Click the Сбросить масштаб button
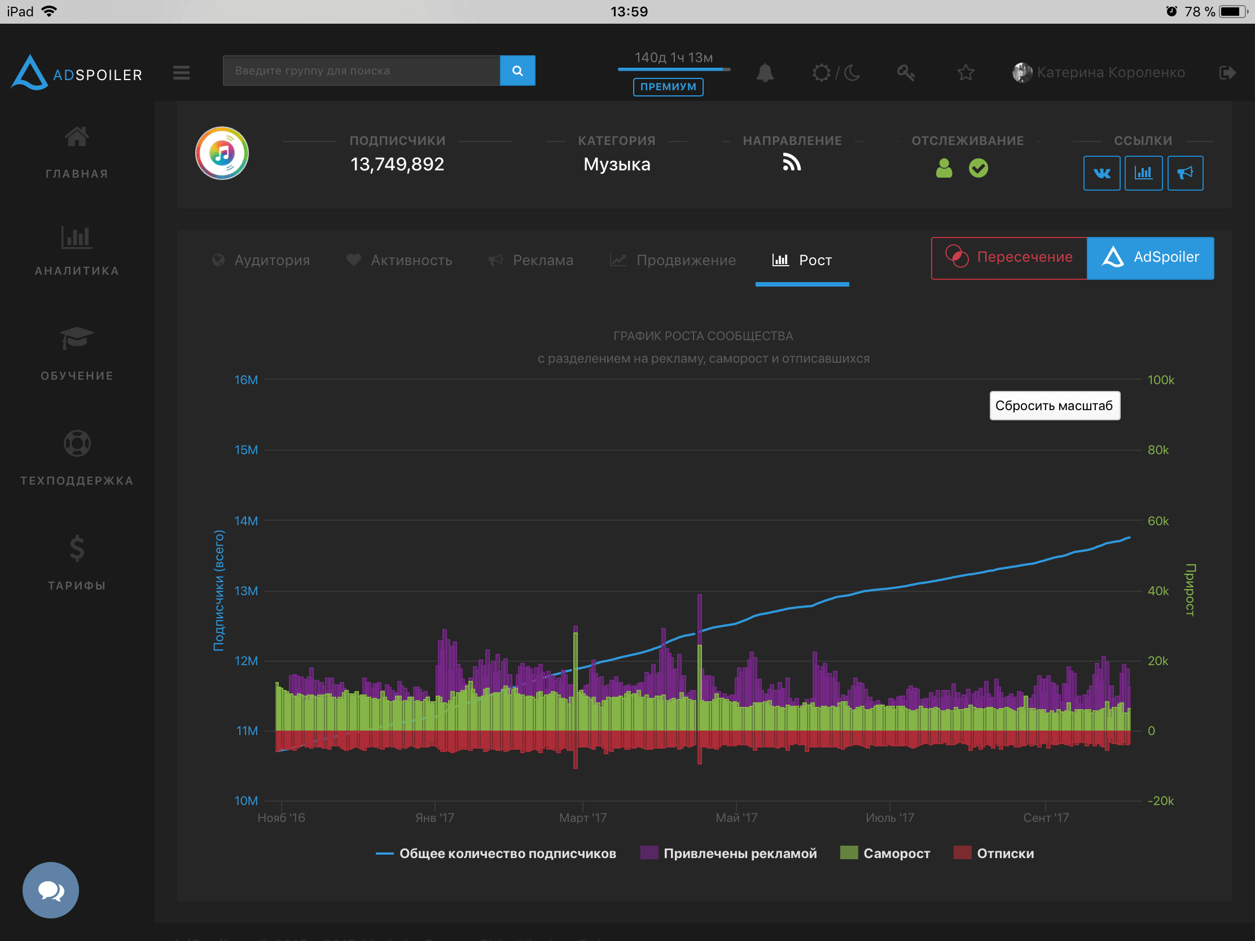The image size is (1255, 941). pyautogui.click(x=1054, y=406)
